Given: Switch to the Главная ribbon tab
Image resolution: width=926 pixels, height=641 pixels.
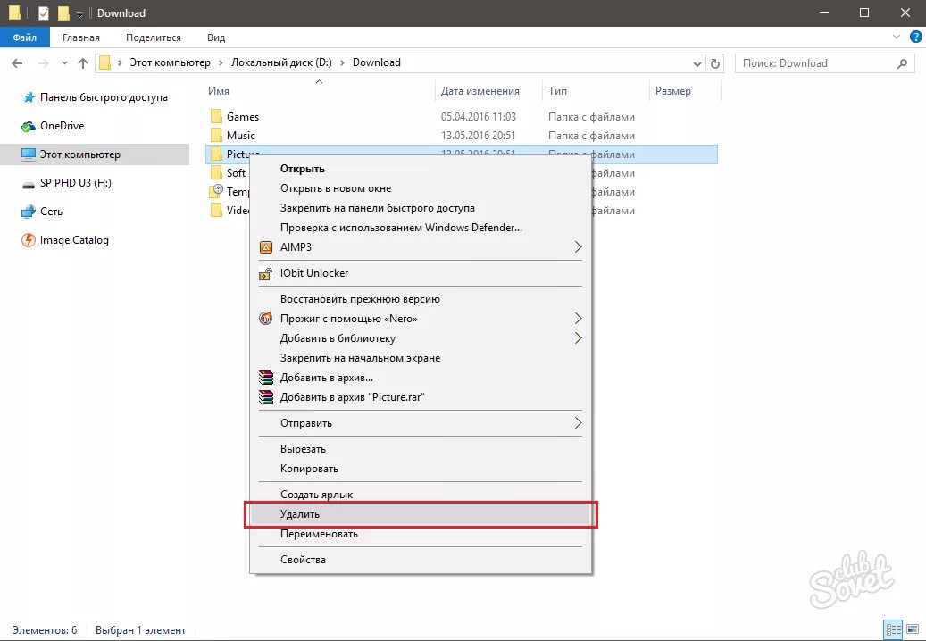Looking at the screenshot, I should [81, 37].
